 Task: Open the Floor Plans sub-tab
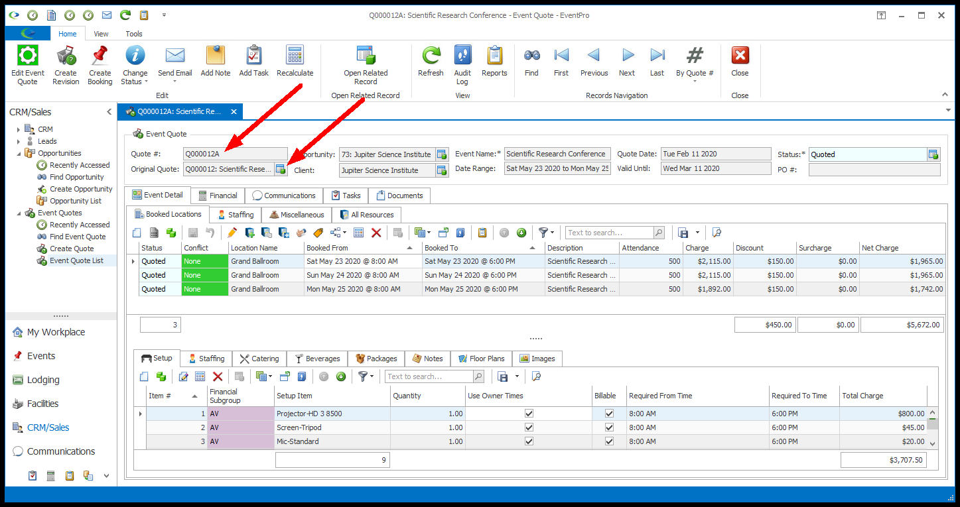tap(481, 359)
